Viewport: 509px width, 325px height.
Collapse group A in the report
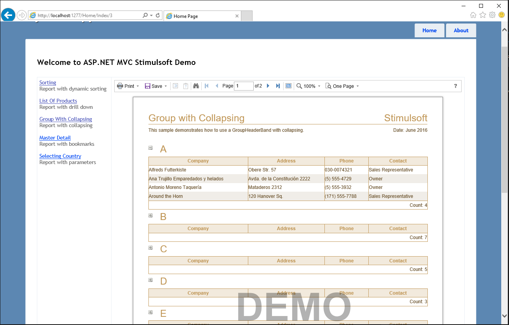[x=150, y=148]
